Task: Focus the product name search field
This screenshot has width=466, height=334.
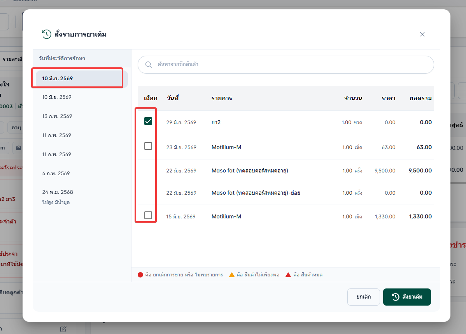Action: (x=286, y=65)
